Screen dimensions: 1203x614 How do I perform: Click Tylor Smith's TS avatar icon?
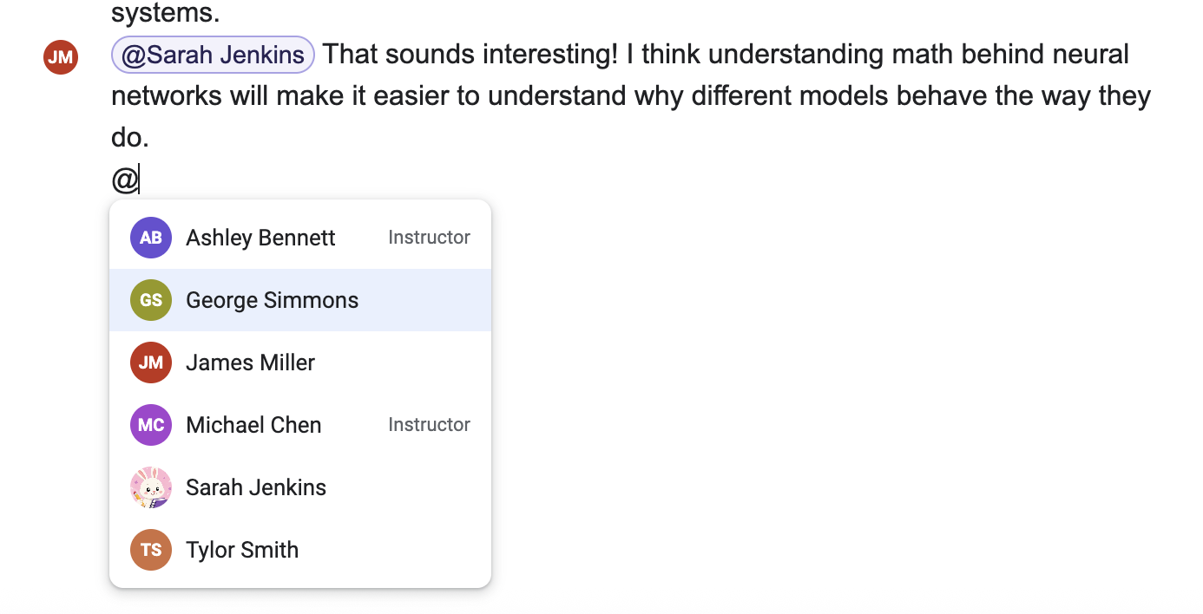point(151,550)
